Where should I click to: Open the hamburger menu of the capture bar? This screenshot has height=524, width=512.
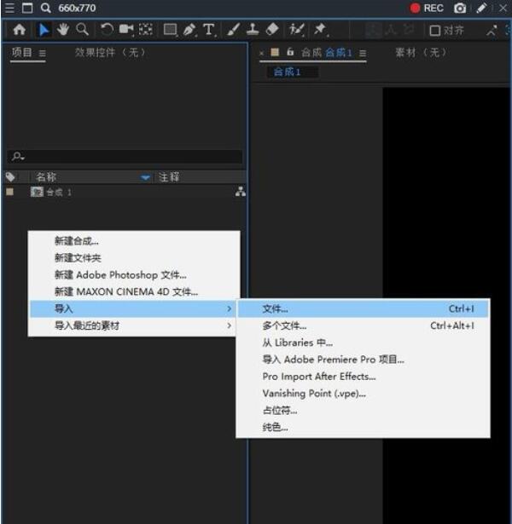tap(9, 8)
